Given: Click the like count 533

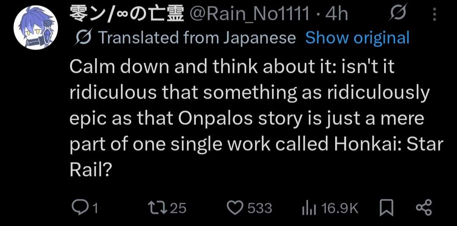Looking at the screenshot, I should click(x=260, y=208).
